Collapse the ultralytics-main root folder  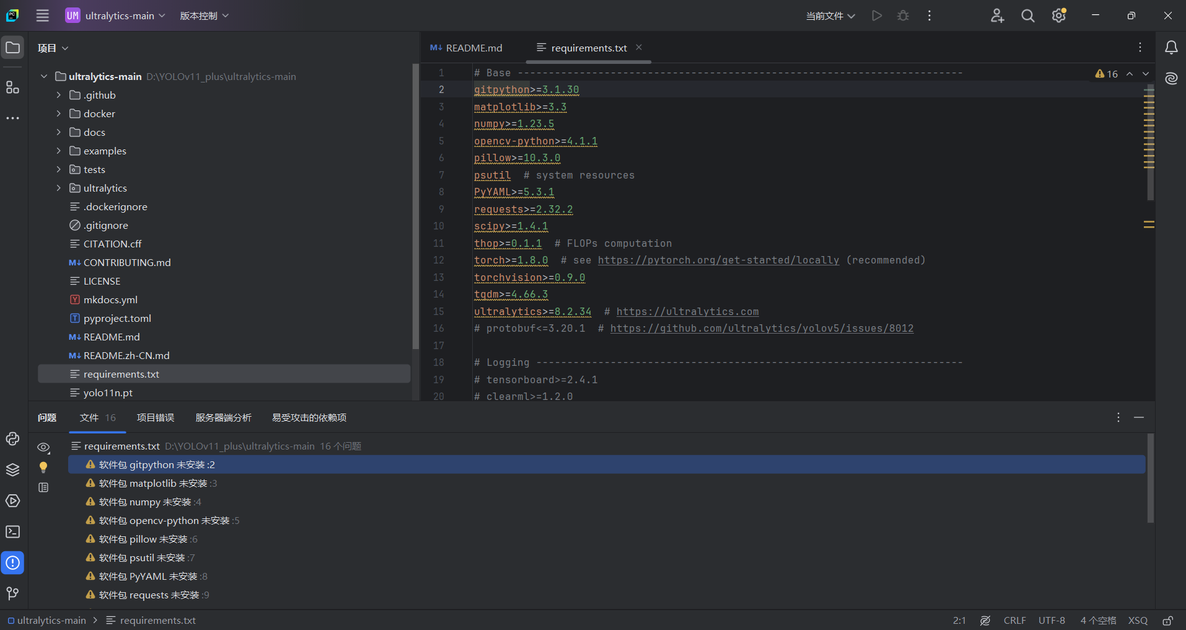(x=44, y=76)
